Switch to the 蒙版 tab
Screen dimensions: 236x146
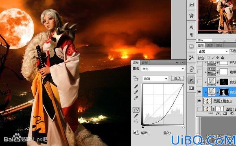tap(144, 63)
